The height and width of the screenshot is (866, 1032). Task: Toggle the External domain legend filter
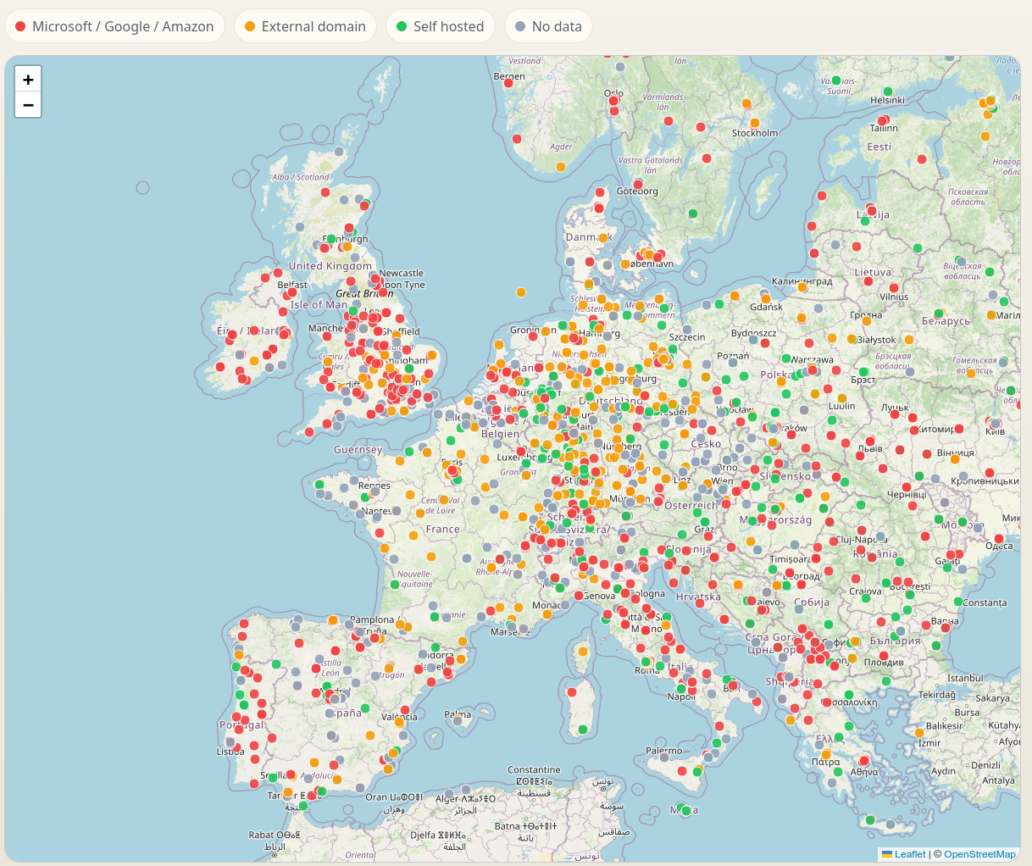tap(304, 26)
